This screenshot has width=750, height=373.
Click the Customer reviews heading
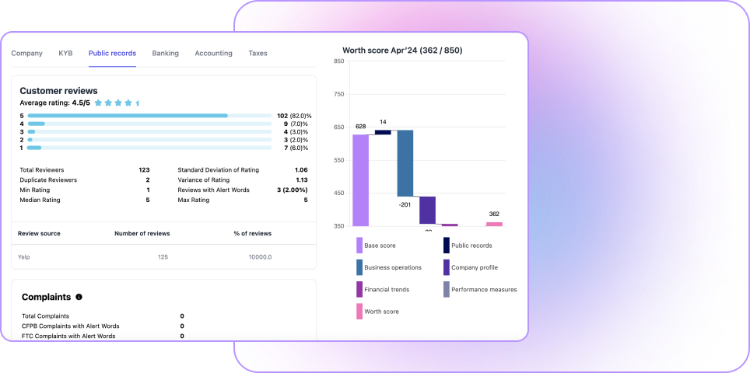(x=59, y=91)
